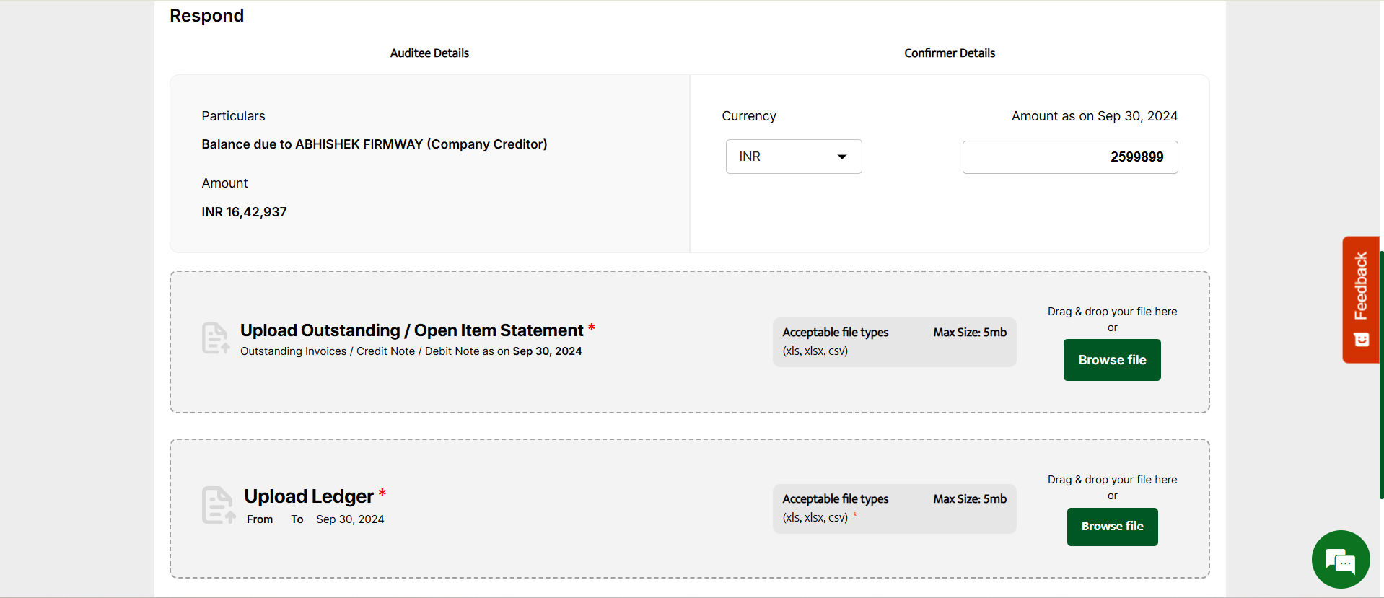Image resolution: width=1384 pixels, height=598 pixels.
Task: Click the smiley icon on Feedback tab
Action: point(1361,340)
